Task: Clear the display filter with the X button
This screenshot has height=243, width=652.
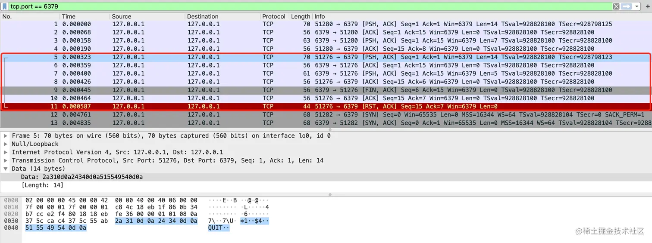Action: (616, 6)
